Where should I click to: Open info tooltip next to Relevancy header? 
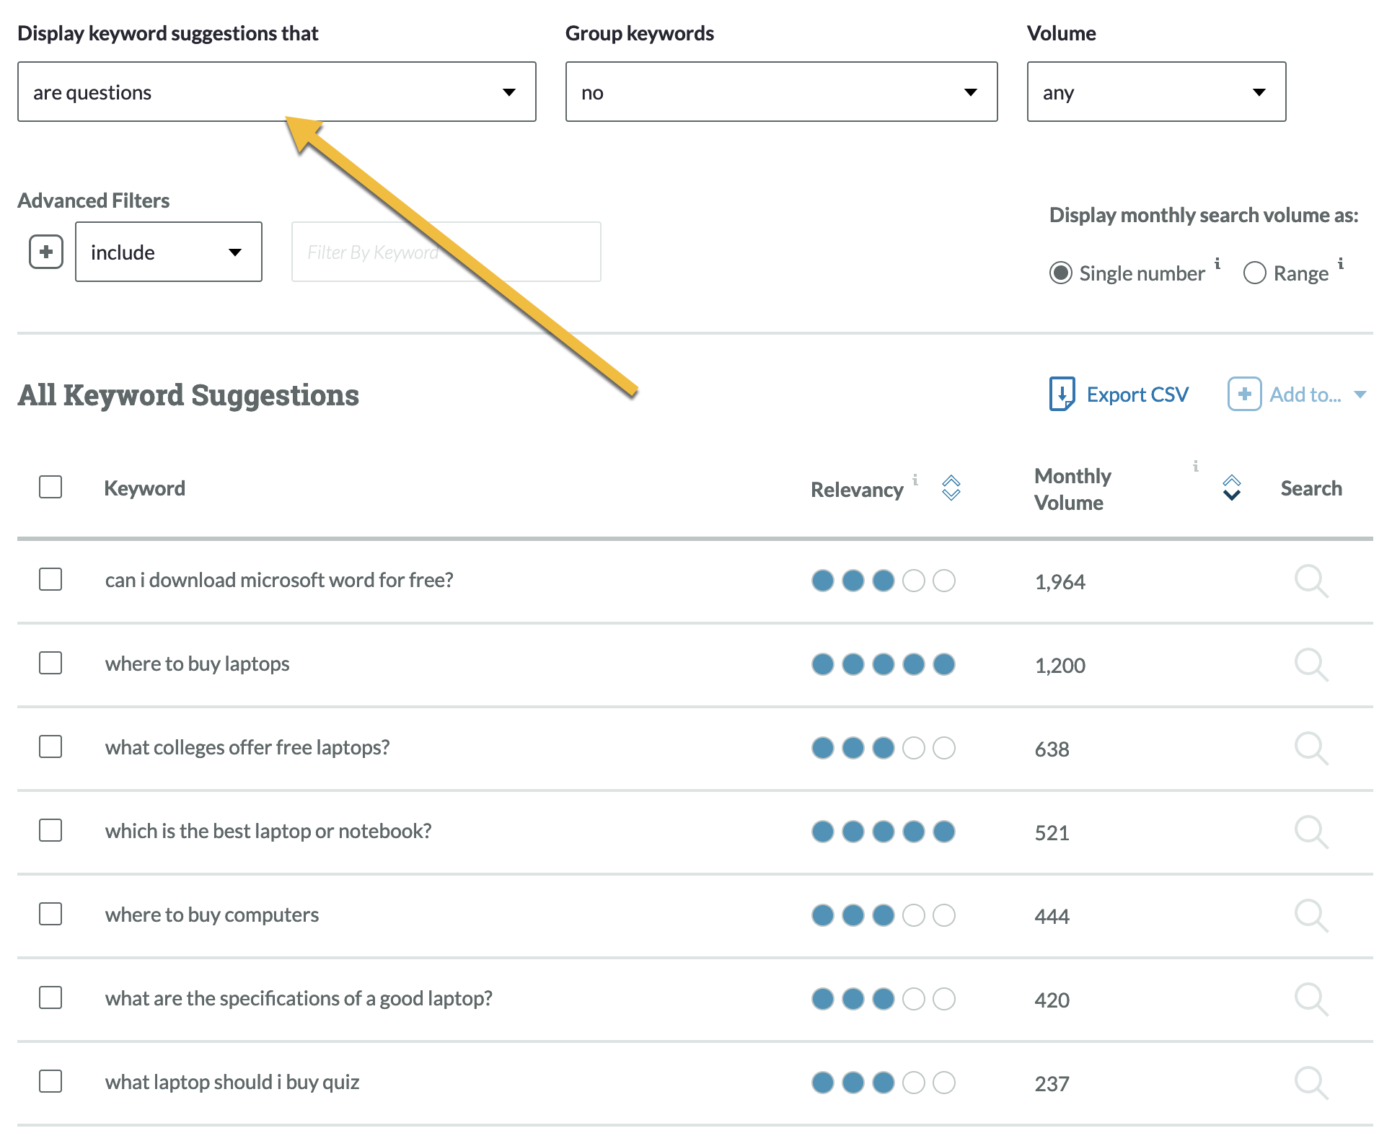click(x=915, y=480)
